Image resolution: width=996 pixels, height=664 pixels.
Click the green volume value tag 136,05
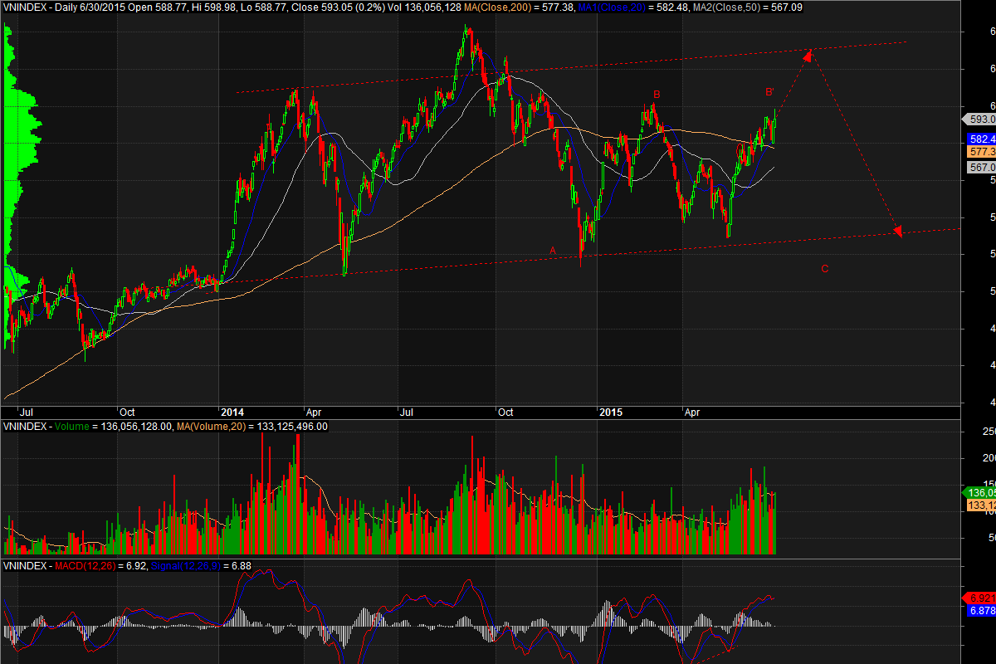(x=979, y=492)
